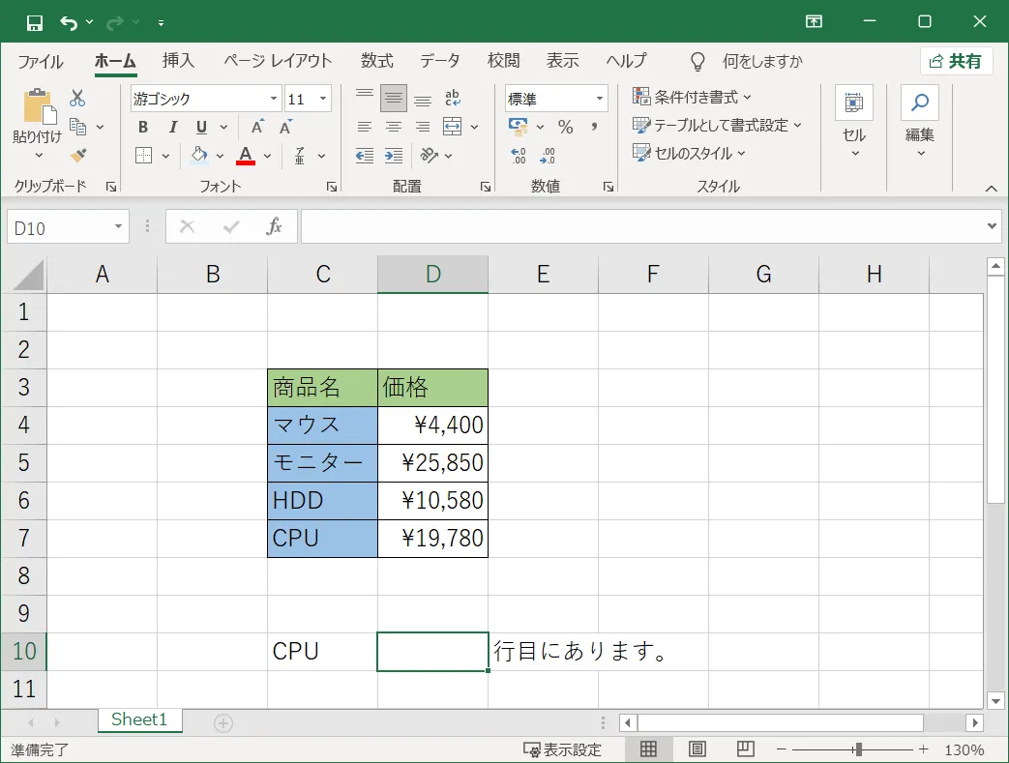
Task: Click the Copy icon
Action: [77, 127]
